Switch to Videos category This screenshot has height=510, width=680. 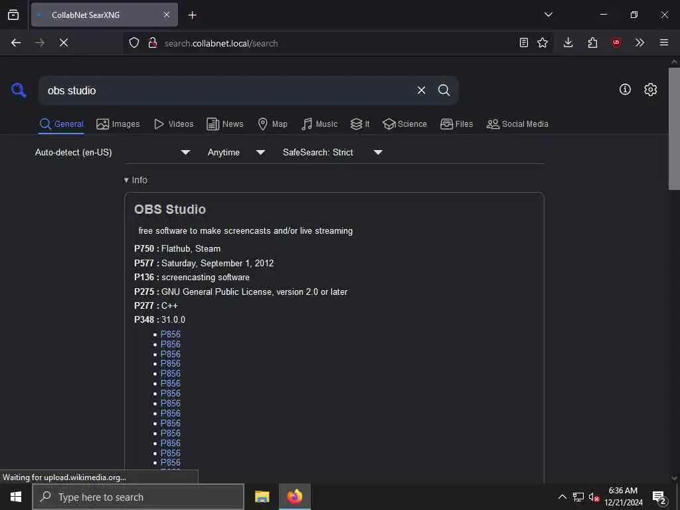click(173, 124)
